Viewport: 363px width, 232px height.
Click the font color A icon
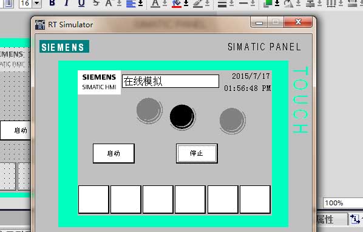point(155,3)
